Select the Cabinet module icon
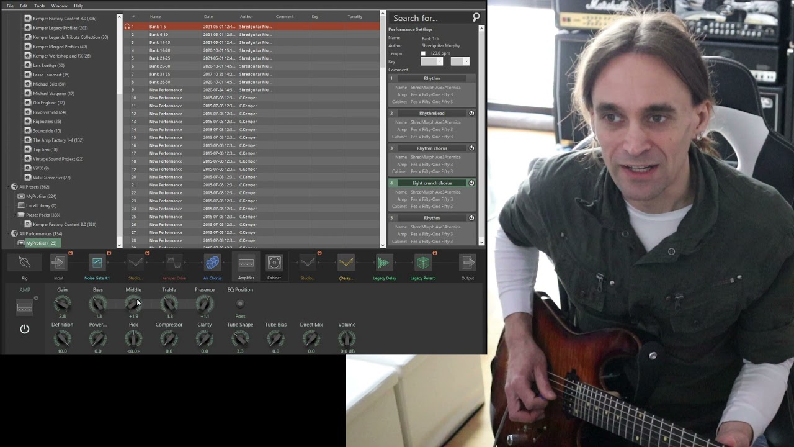 click(x=274, y=263)
